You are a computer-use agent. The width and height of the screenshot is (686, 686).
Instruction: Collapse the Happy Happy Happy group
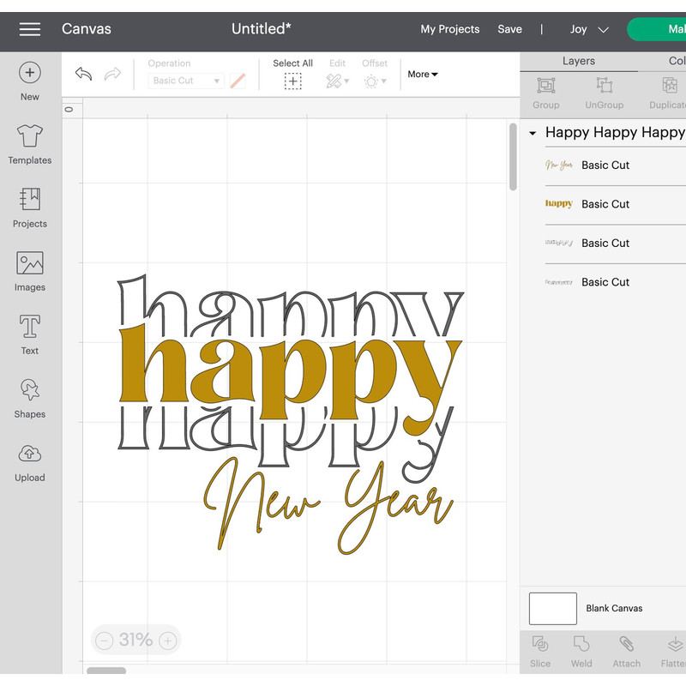tap(533, 133)
